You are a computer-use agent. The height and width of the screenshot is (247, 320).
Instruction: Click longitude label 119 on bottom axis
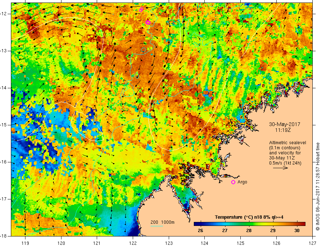tap(25, 243)
